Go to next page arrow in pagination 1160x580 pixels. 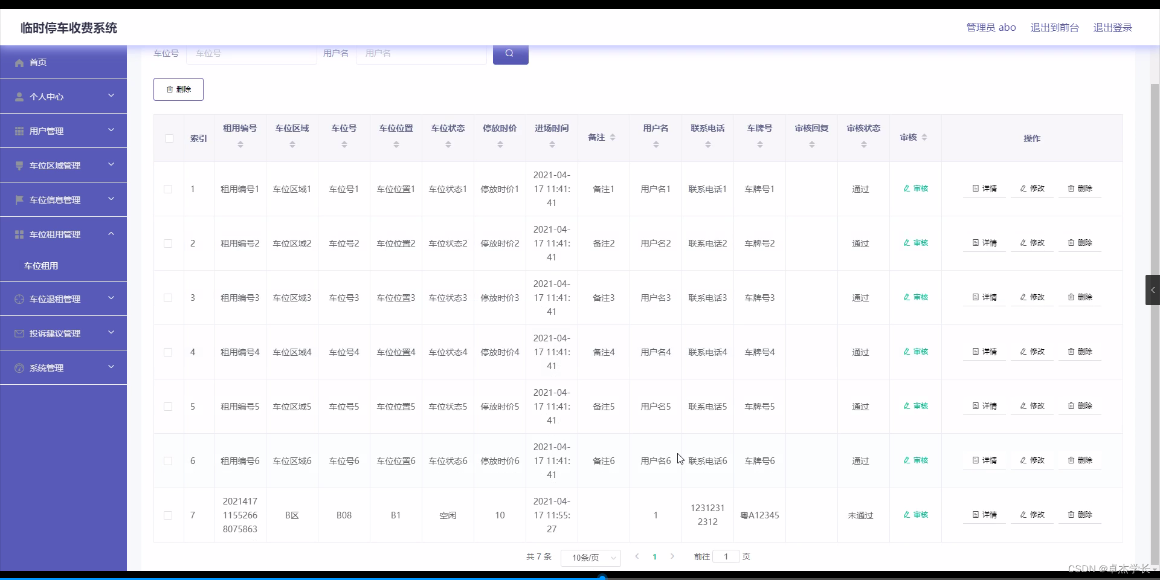point(672,556)
